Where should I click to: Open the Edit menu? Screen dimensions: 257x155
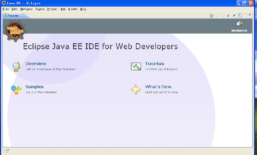15,9
